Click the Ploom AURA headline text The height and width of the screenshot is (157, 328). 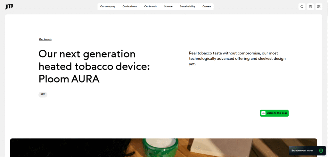click(x=94, y=66)
